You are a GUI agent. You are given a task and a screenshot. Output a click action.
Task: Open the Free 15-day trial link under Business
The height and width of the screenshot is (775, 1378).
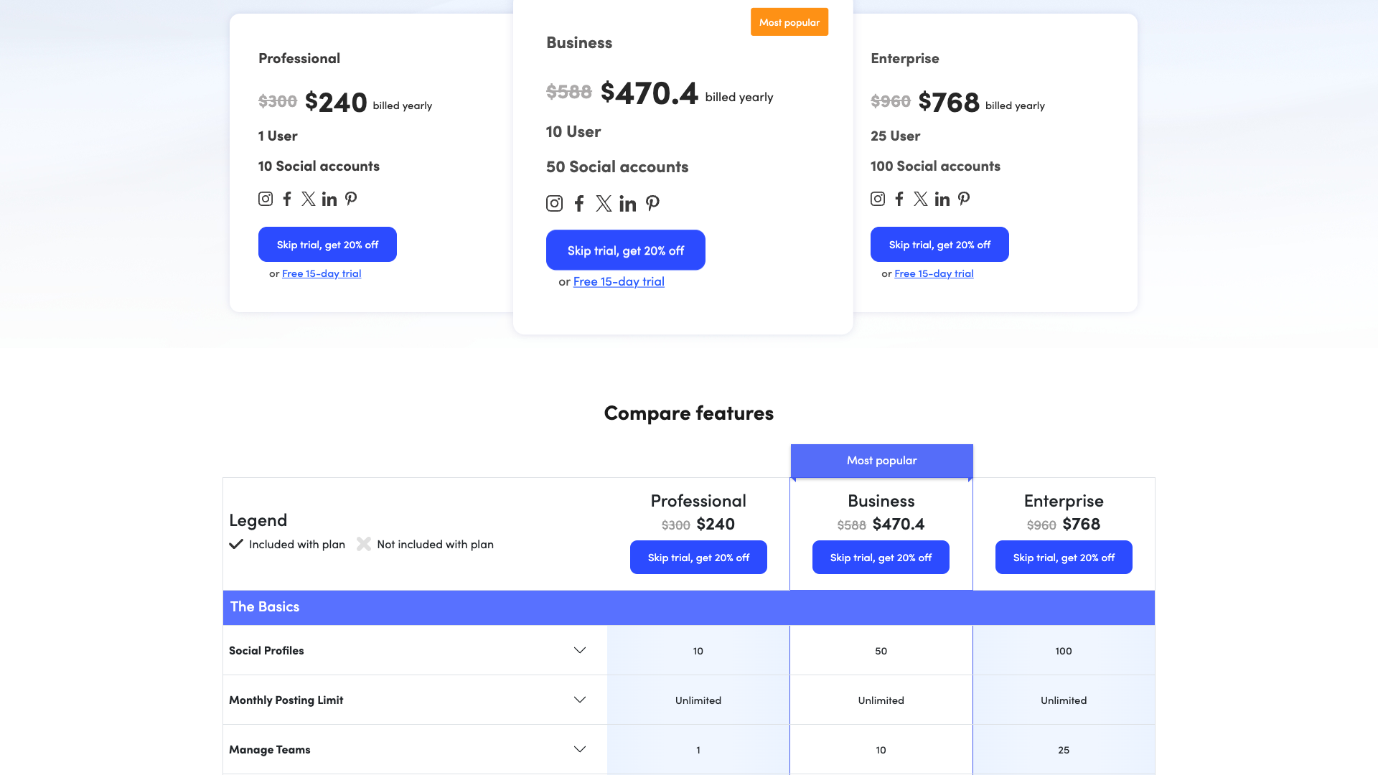[x=618, y=281]
